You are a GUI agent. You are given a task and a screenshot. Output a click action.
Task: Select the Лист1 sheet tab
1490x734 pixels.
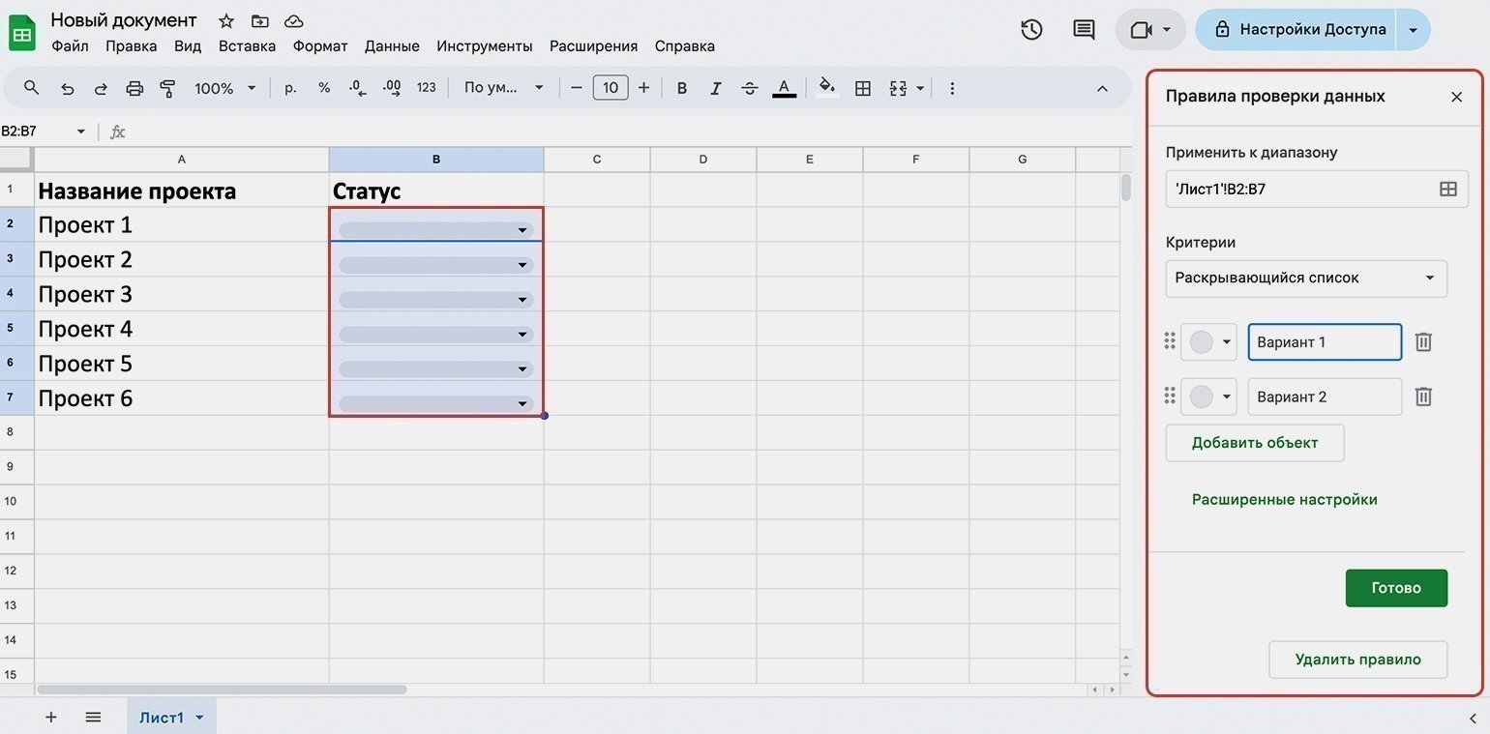[x=170, y=717]
